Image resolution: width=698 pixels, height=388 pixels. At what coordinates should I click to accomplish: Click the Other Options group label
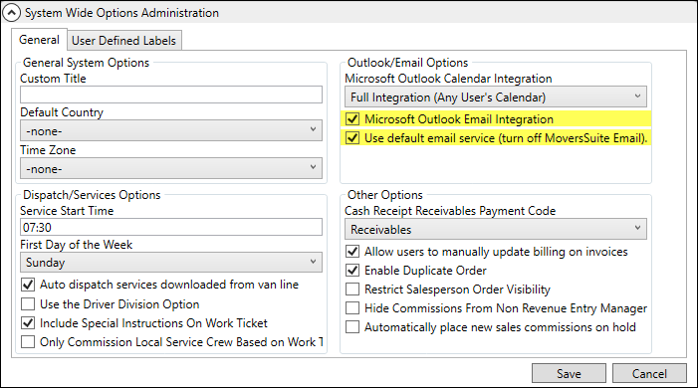[x=385, y=195]
